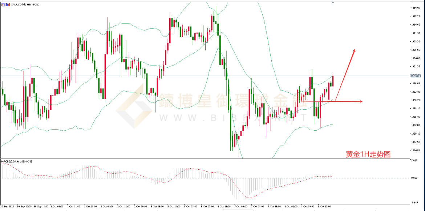Screen dimensions: 425x211
Task: Click the 5 Oct 14:00 time axis label
Action: (x=174, y=206)
